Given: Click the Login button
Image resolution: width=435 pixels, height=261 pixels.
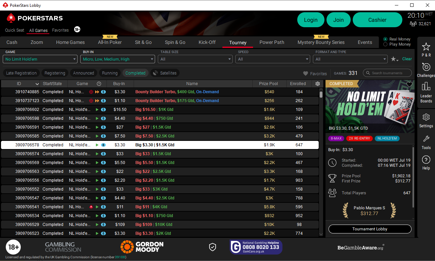Looking at the screenshot, I should click(311, 20).
